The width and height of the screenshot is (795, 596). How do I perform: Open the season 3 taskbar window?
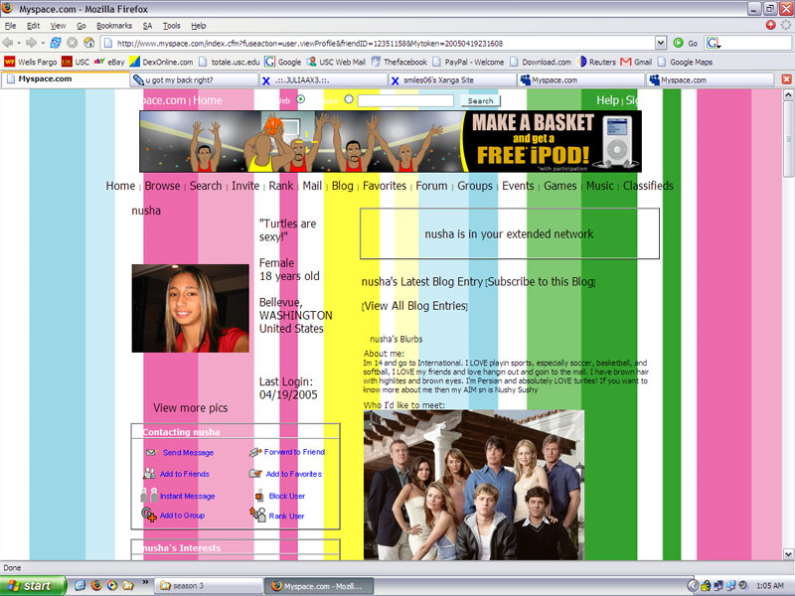click(208, 586)
